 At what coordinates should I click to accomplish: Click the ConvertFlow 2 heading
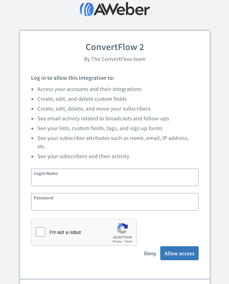[114, 47]
